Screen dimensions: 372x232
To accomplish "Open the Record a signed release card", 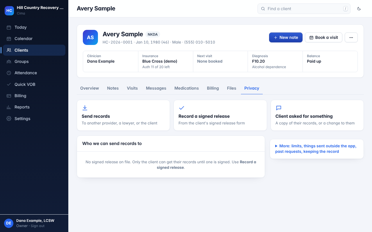I will tap(220, 115).
